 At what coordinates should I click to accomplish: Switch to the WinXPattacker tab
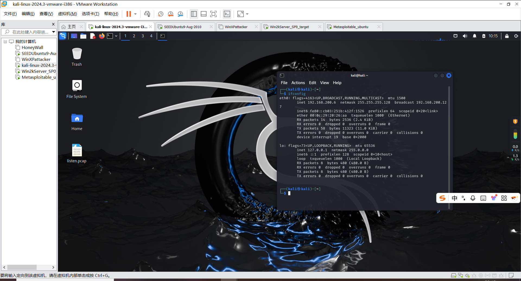point(236,27)
